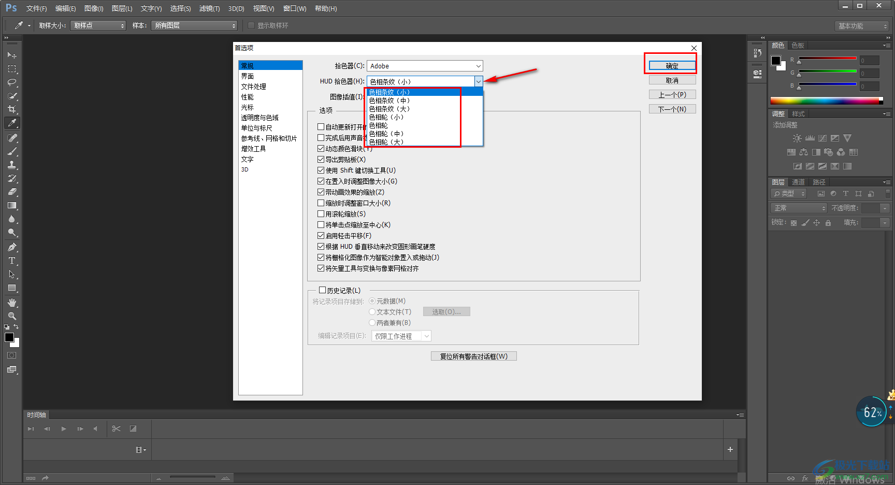The width and height of the screenshot is (895, 485).
Task: Add a Brightness/Contrast adjustment
Action: (x=797, y=138)
